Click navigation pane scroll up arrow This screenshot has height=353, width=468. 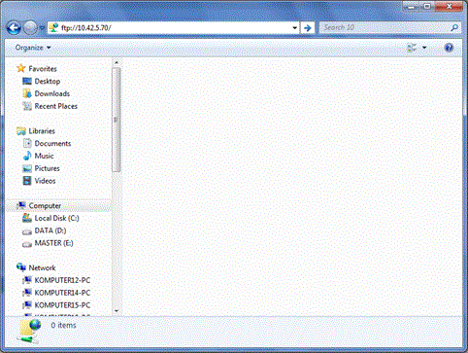[117, 62]
